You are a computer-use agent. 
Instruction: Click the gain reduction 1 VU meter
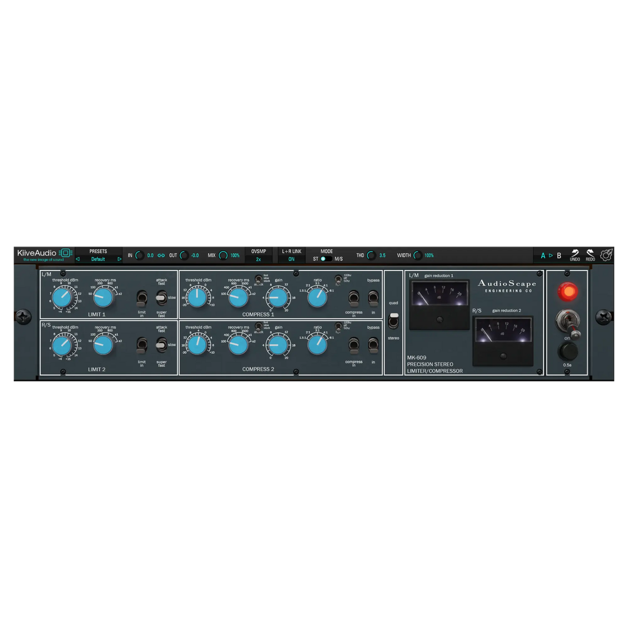(439, 304)
